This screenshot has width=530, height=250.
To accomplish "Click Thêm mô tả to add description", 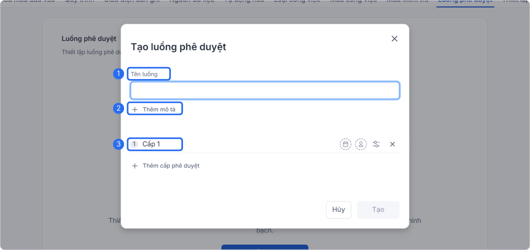I will tap(154, 110).
